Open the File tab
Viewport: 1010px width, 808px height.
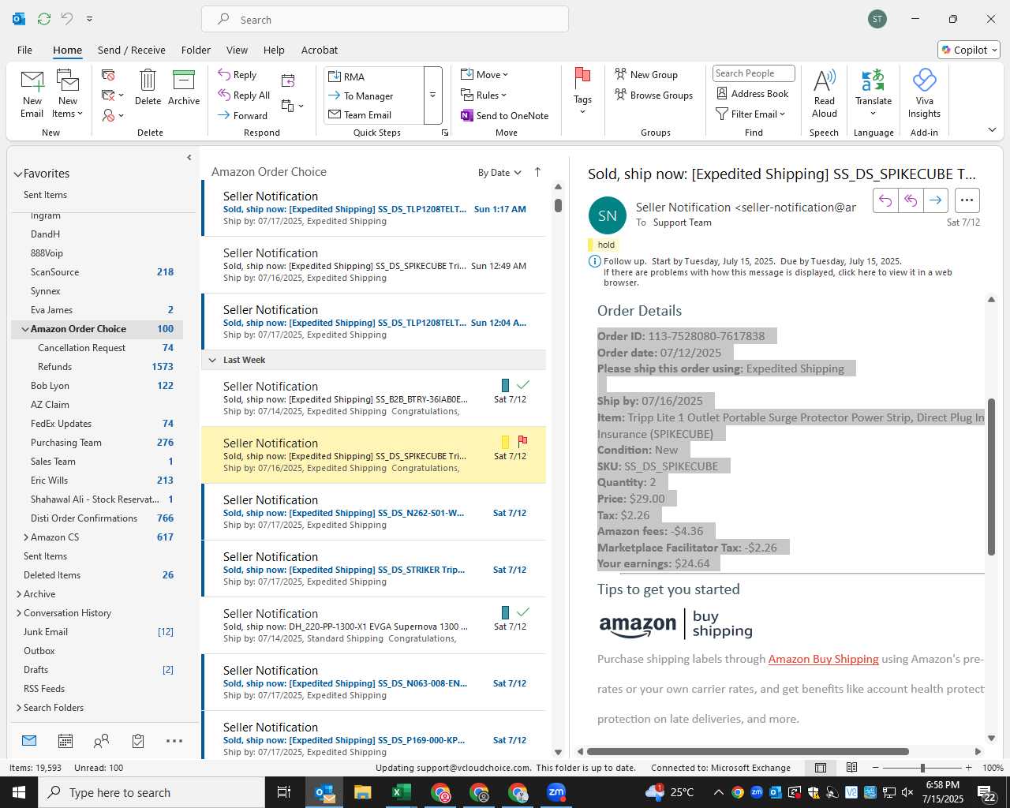24,50
